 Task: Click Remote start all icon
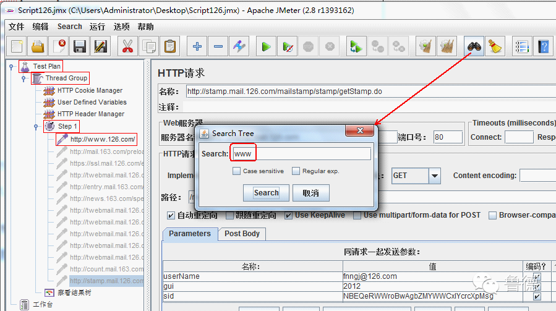pos(356,46)
